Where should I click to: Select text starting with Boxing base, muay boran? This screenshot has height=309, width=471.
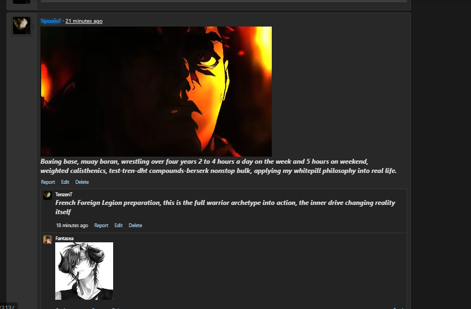[219, 166]
